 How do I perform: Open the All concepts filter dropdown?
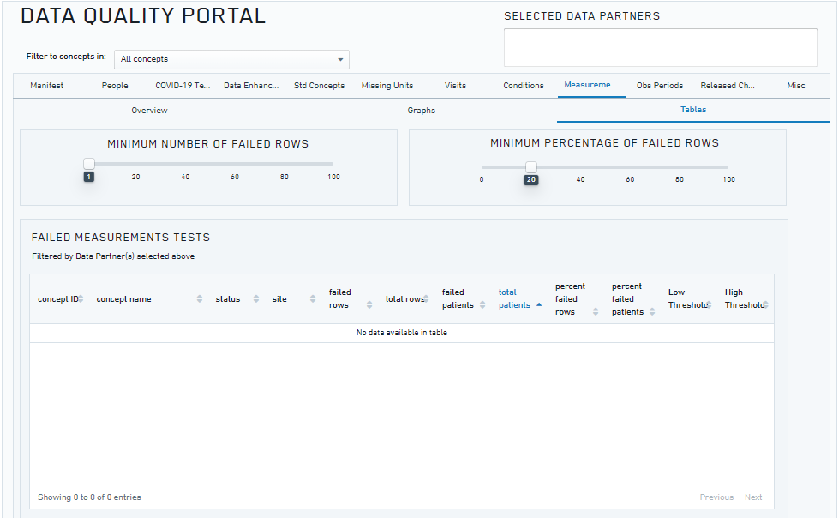[x=231, y=59]
